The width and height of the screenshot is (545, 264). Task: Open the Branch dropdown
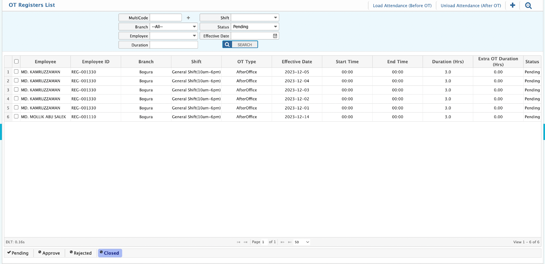(174, 27)
